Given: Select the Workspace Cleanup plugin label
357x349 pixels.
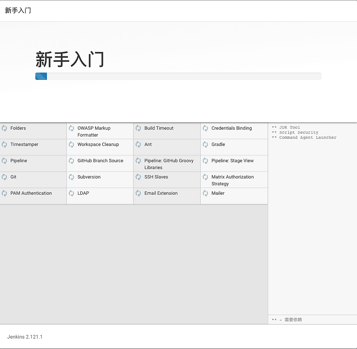Looking at the screenshot, I should click(x=98, y=145).
